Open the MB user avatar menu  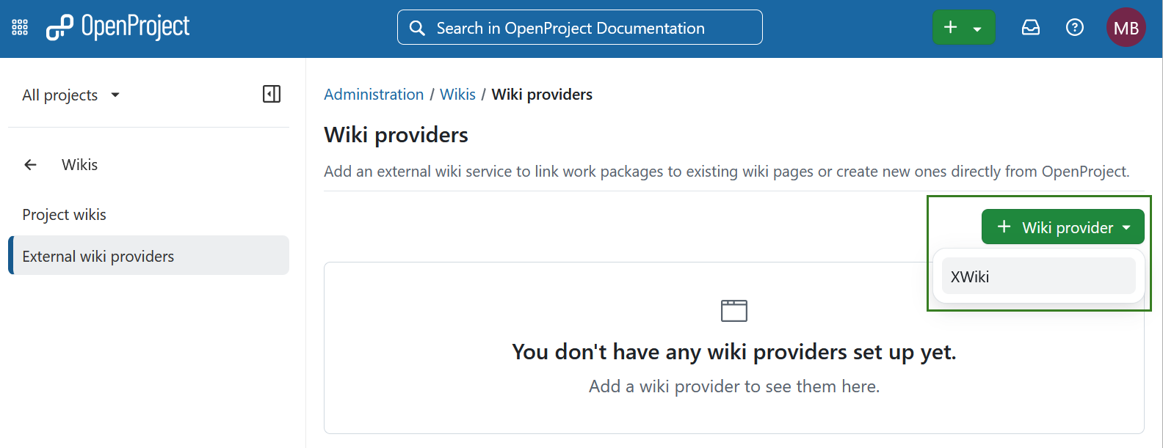[1126, 27]
